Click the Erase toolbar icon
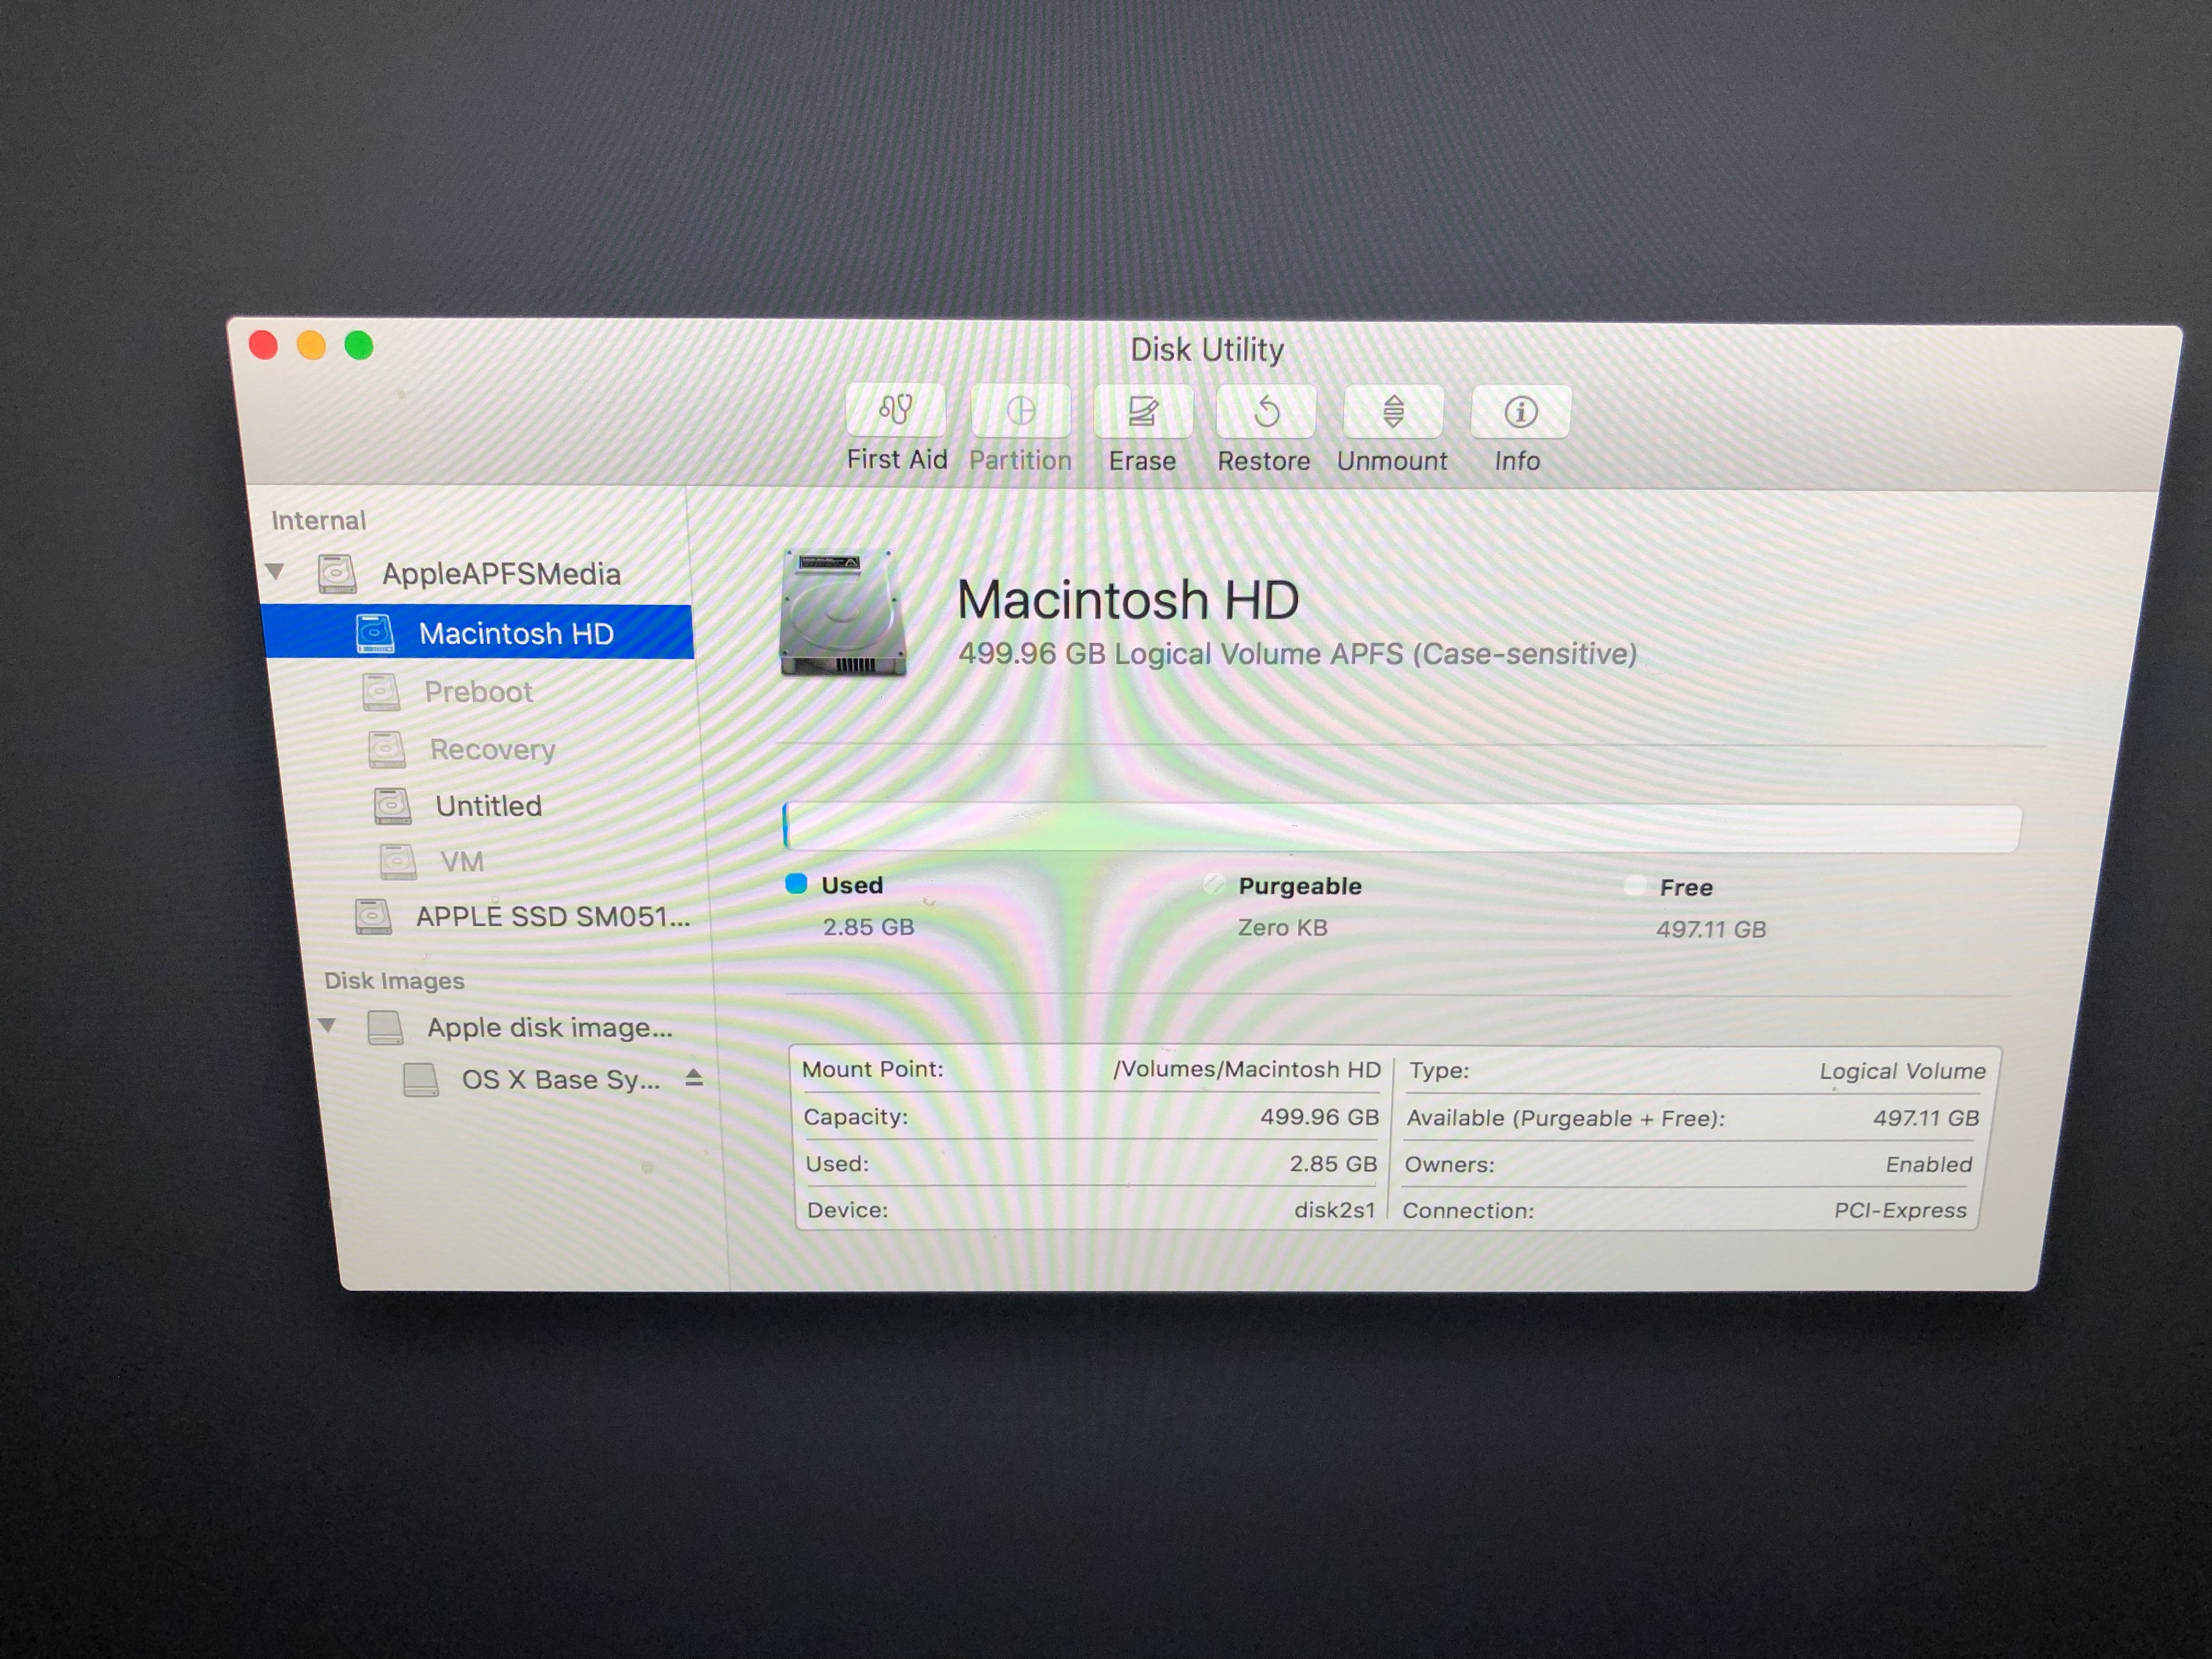Screen dimensions: 2212x1659 point(1143,411)
